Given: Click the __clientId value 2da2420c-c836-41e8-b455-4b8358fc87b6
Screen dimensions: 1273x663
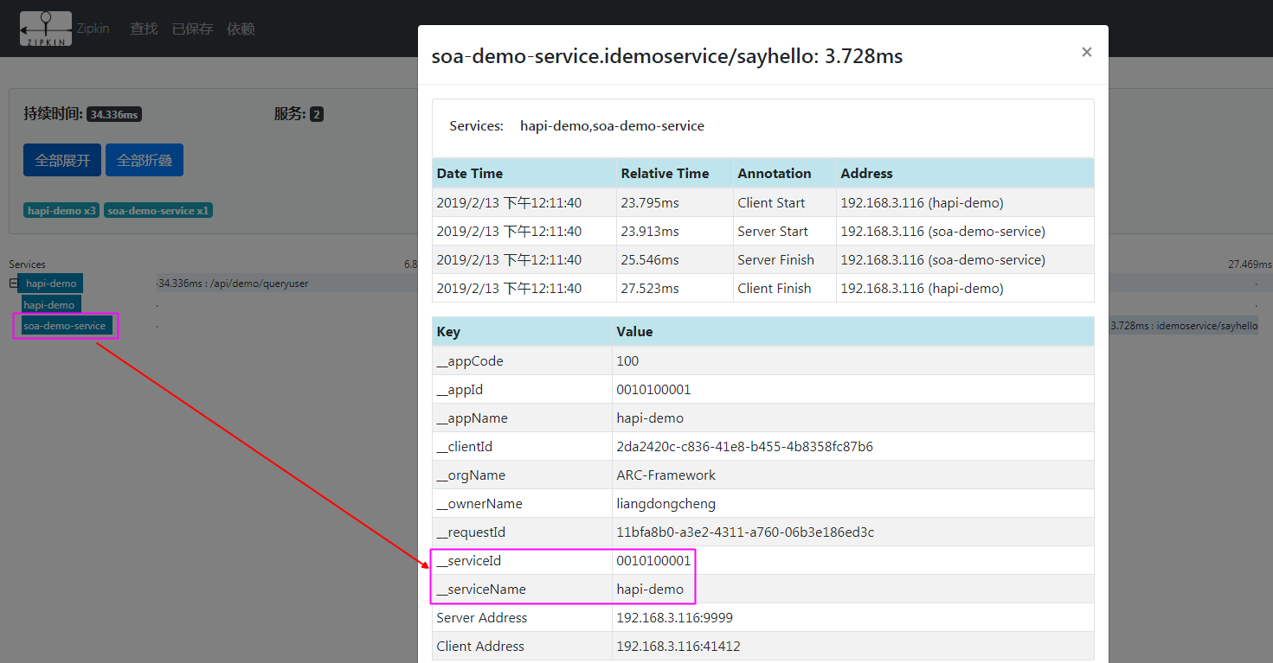Looking at the screenshot, I should click(744, 447).
